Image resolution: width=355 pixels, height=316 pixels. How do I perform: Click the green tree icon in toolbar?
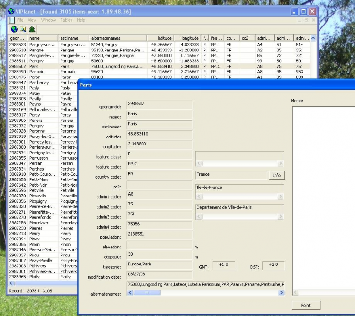(x=32, y=29)
